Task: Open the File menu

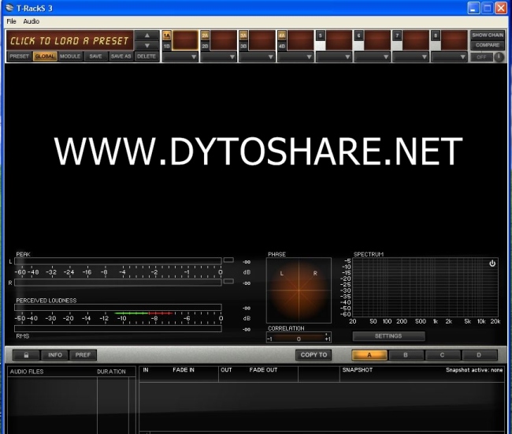Action: (11, 21)
